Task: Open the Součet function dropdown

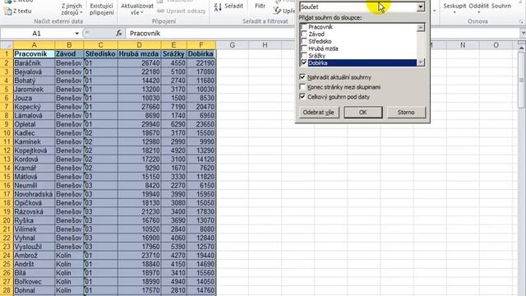Action: [420, 7]
